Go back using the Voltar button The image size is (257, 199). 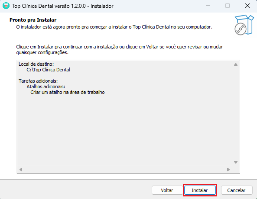167,190
